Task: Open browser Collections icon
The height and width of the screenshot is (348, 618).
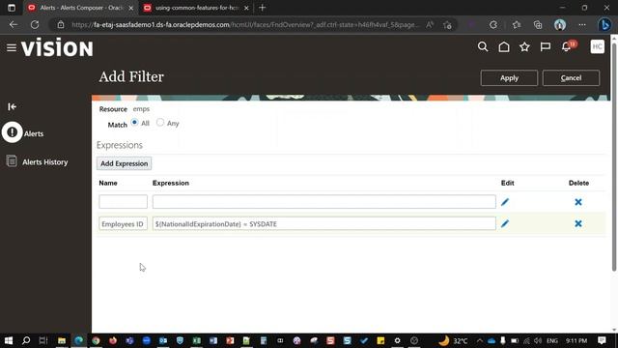Action: tap(538, 25)
